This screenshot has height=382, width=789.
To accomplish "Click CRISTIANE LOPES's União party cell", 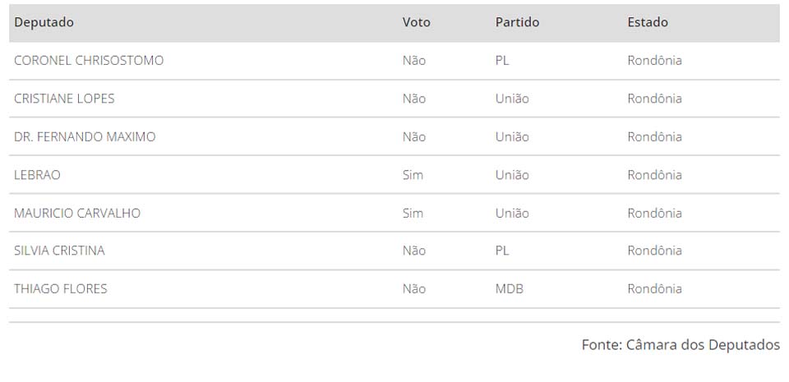I will pos(512,99).
